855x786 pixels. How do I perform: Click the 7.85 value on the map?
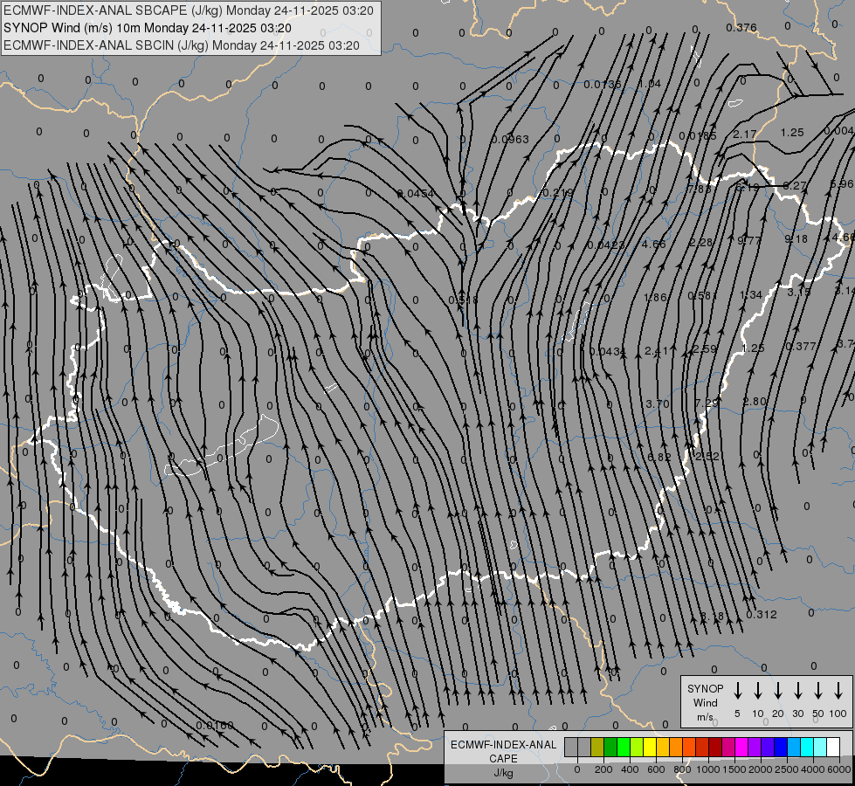[700, 189]
